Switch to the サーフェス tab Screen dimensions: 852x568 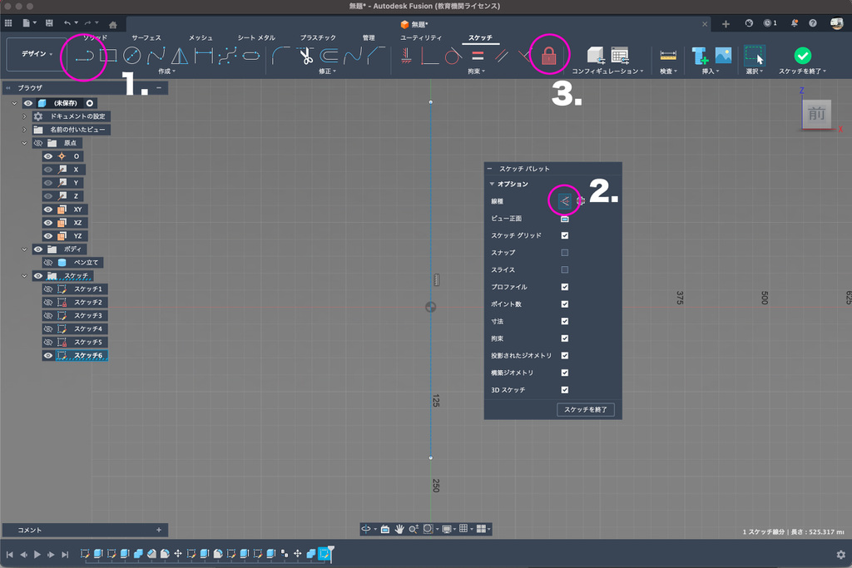146,38
